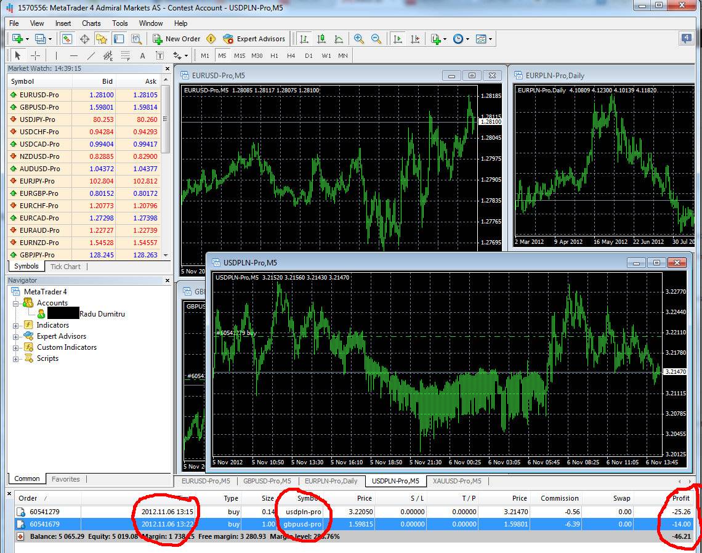Open MetaEditor with the yellow diamond icon
Screen dimensions: 702x553
(x=211, y=39)
